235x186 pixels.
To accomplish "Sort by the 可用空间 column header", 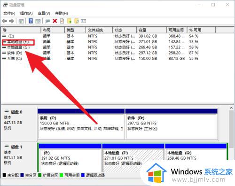I will (177, 30).
